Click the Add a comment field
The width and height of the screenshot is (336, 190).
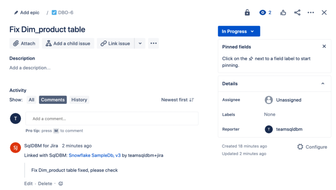[112, 118]
